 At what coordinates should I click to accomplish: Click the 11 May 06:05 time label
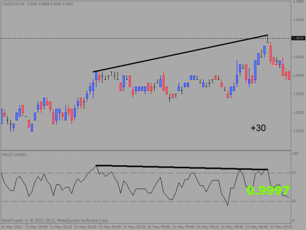[232, 227]
